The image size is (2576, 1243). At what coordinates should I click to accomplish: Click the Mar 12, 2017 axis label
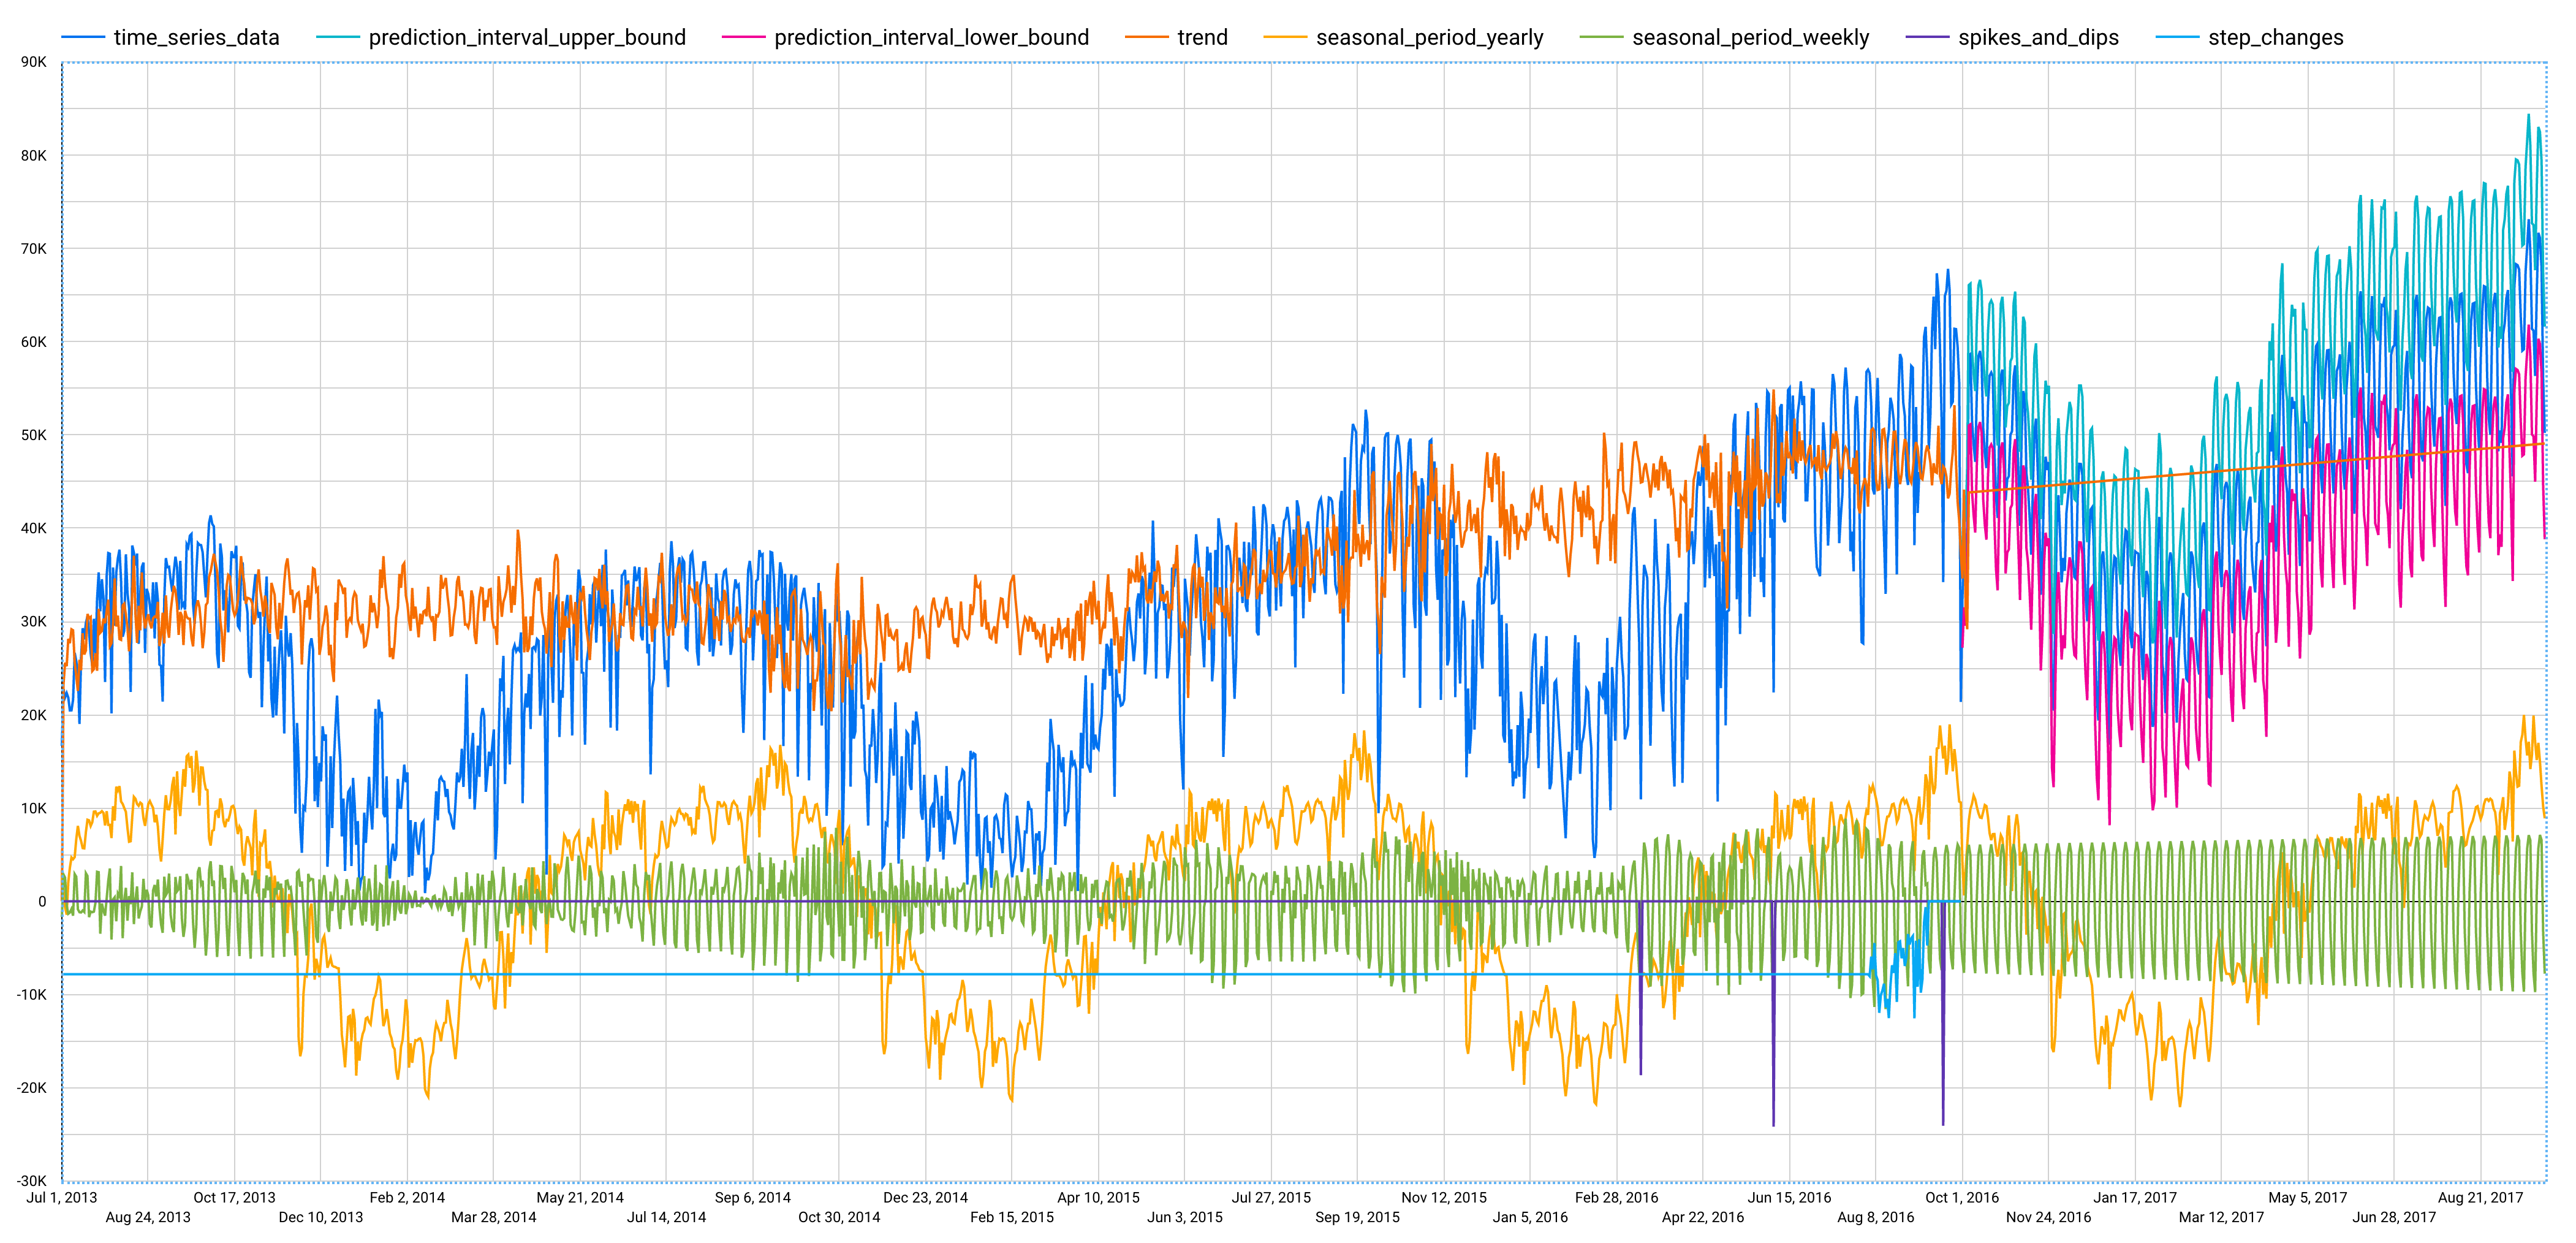[x=2222, y=1217]
